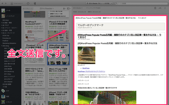Select the 000.Inbox notebook

[x=6, y=20]
